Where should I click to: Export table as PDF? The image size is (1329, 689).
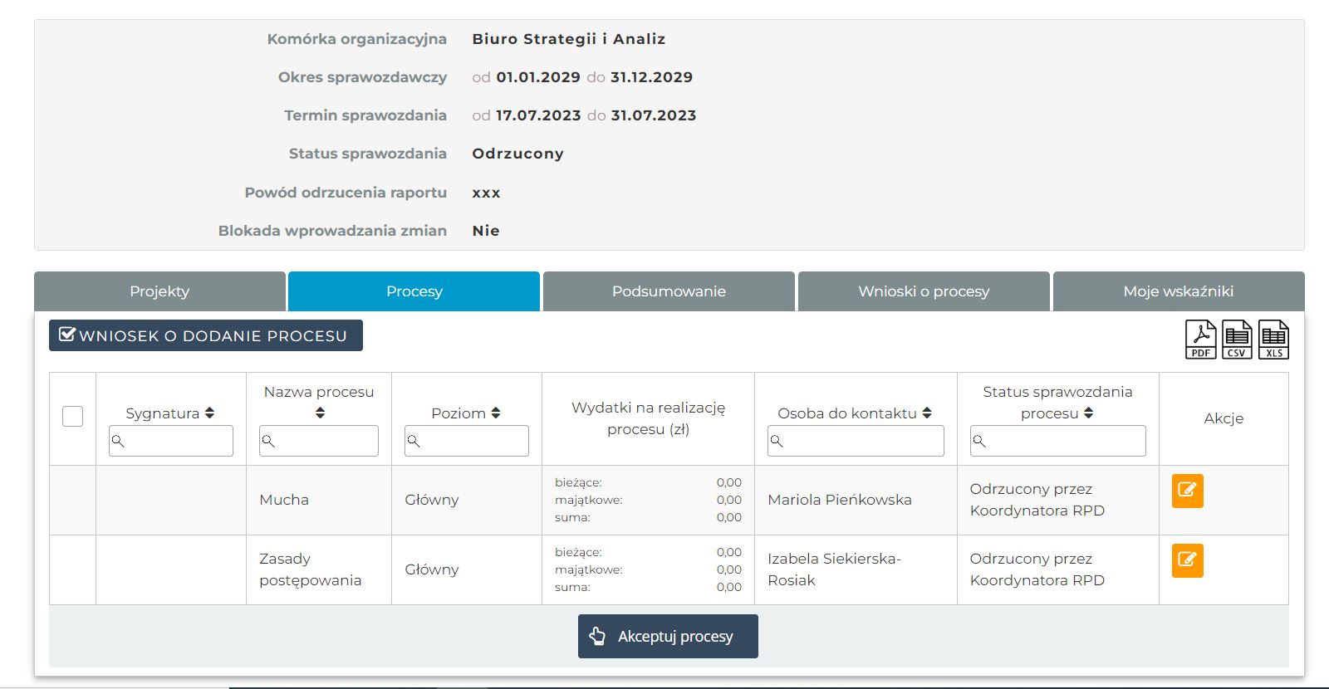pos(1200,340)
